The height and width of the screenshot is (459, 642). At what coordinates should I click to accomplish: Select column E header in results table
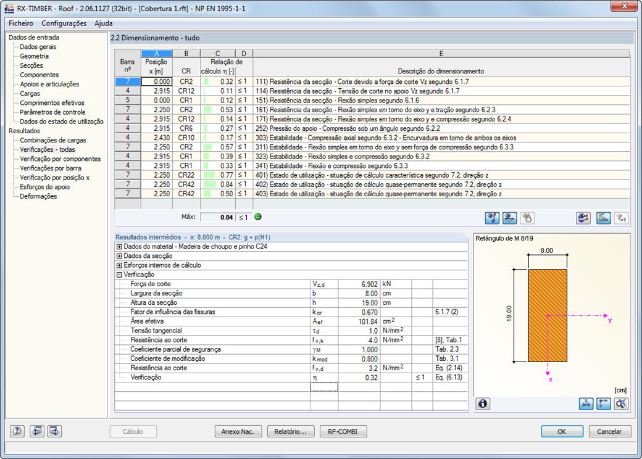(441, 54)
